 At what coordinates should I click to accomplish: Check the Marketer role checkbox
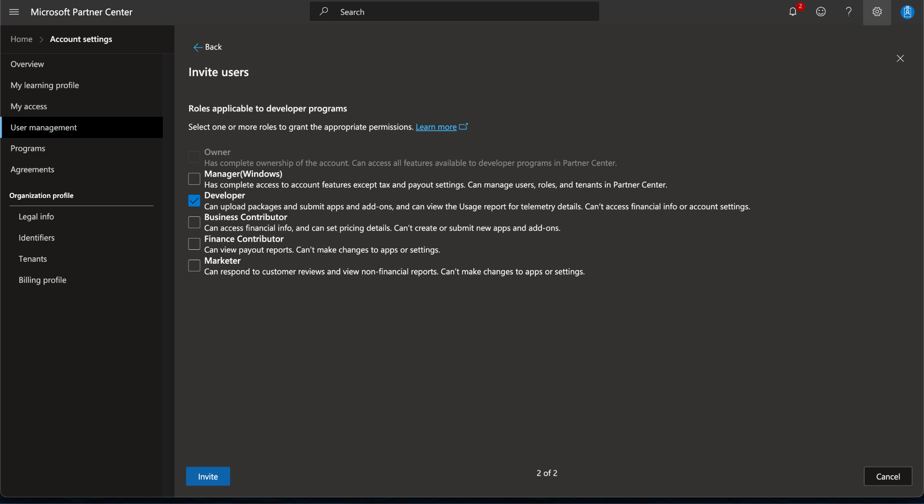click(x=194, y=266)
